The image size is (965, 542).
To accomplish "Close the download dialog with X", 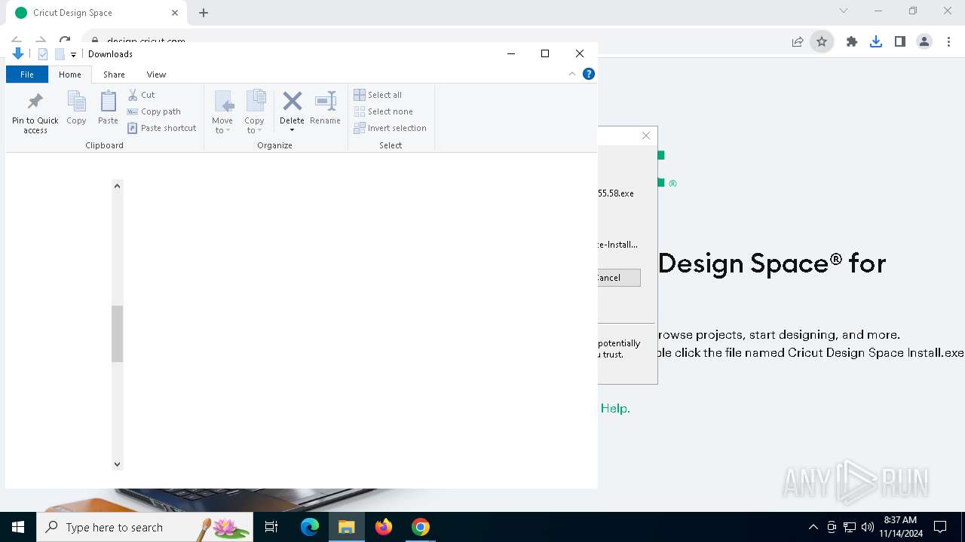I will pyautogui.click(x=646, y=135).
